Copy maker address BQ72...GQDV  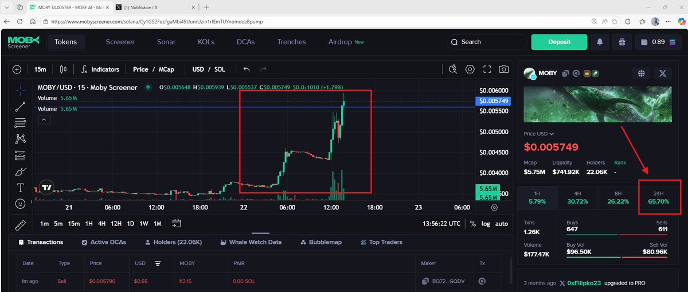coord(425,282)
